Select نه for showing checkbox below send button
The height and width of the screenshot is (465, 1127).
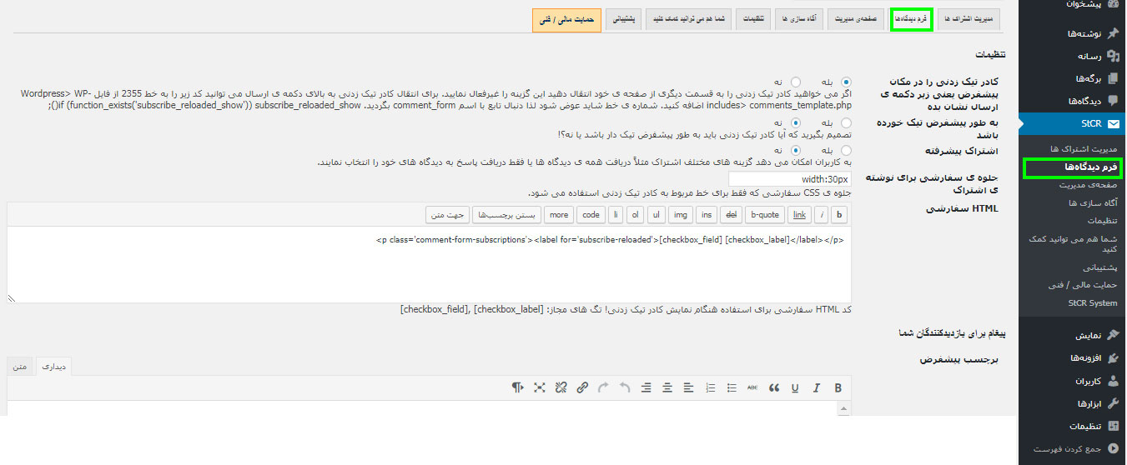[x=796, y=82]
